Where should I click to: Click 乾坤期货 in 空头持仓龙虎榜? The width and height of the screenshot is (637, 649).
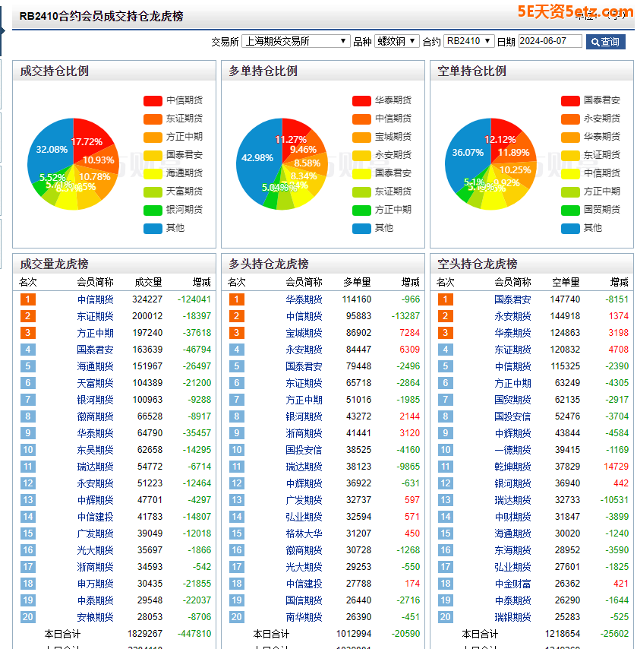coord(512,467)
